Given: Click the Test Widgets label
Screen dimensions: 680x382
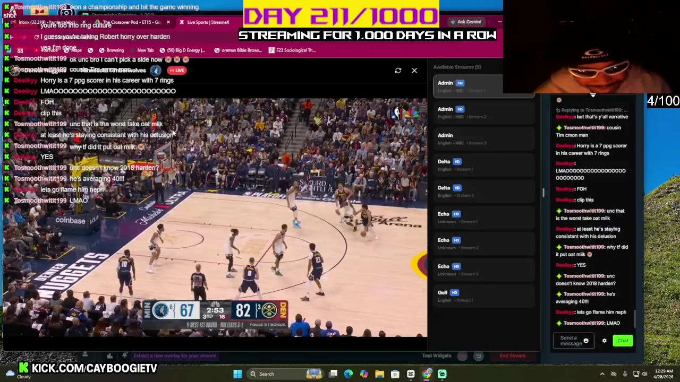Looking at the screenshot, I should pyautogui.click(x=437, y=355).
